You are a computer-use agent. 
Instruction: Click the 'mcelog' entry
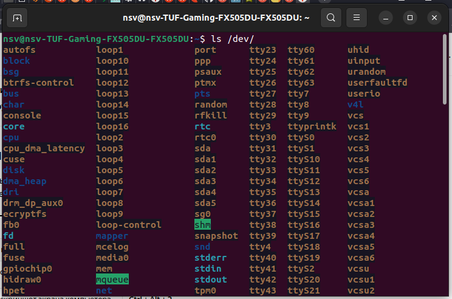(x=112, y=247)
